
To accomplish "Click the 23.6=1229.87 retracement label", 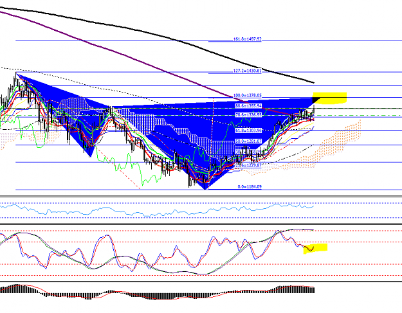I will 248,166.
